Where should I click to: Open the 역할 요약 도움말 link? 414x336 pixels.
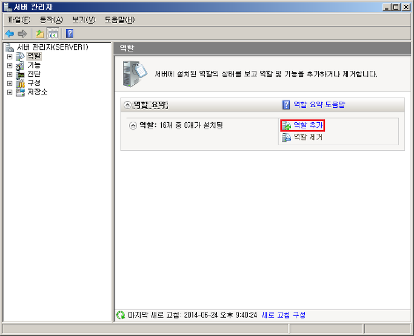[x=319, y=105]
